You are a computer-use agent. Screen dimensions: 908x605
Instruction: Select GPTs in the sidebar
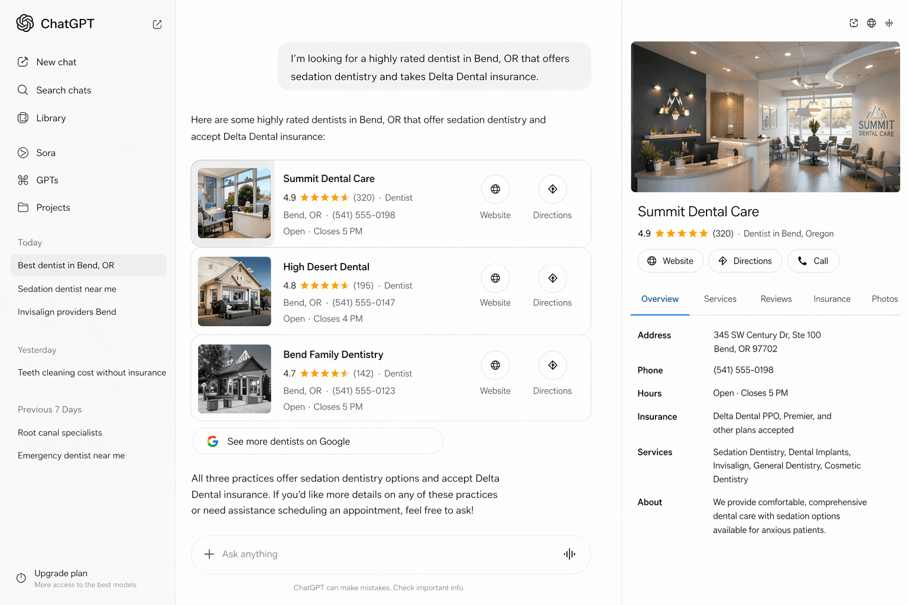[x=47, y=180]
